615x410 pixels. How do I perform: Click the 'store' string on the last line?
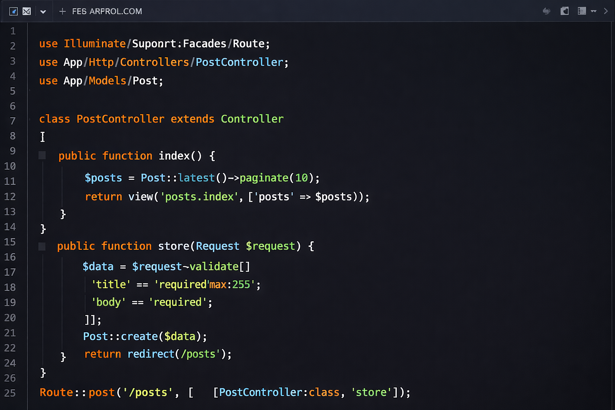pyautogui.click(x=371, y=392)
